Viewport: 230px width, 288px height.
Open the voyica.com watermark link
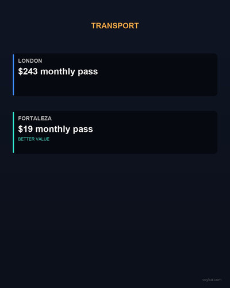212,280
